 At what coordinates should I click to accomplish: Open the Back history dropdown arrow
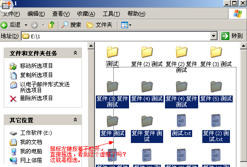[26, 25]
